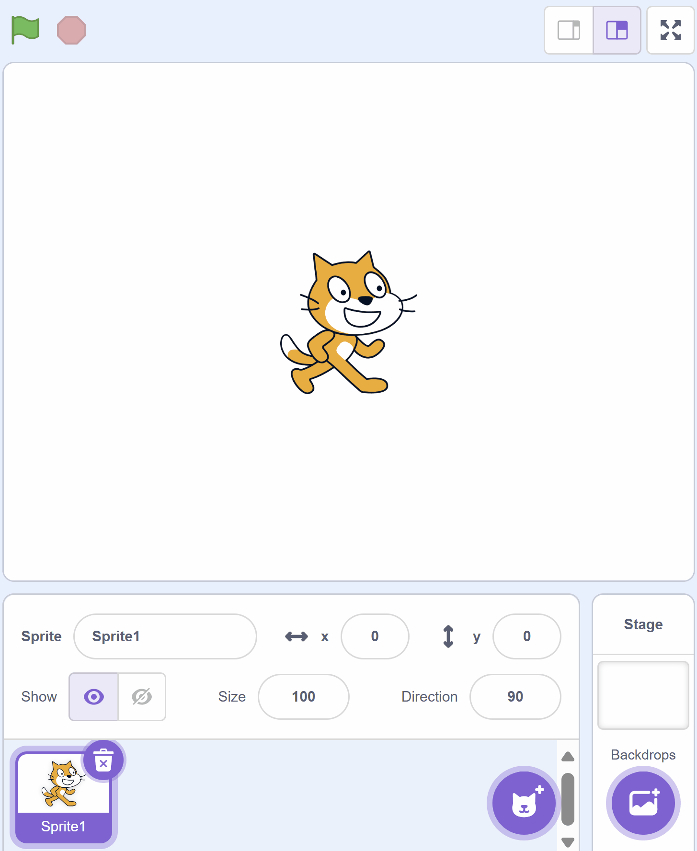
Task: Hide the sprite with crossed-eye icon
Action: coord(142,697)
